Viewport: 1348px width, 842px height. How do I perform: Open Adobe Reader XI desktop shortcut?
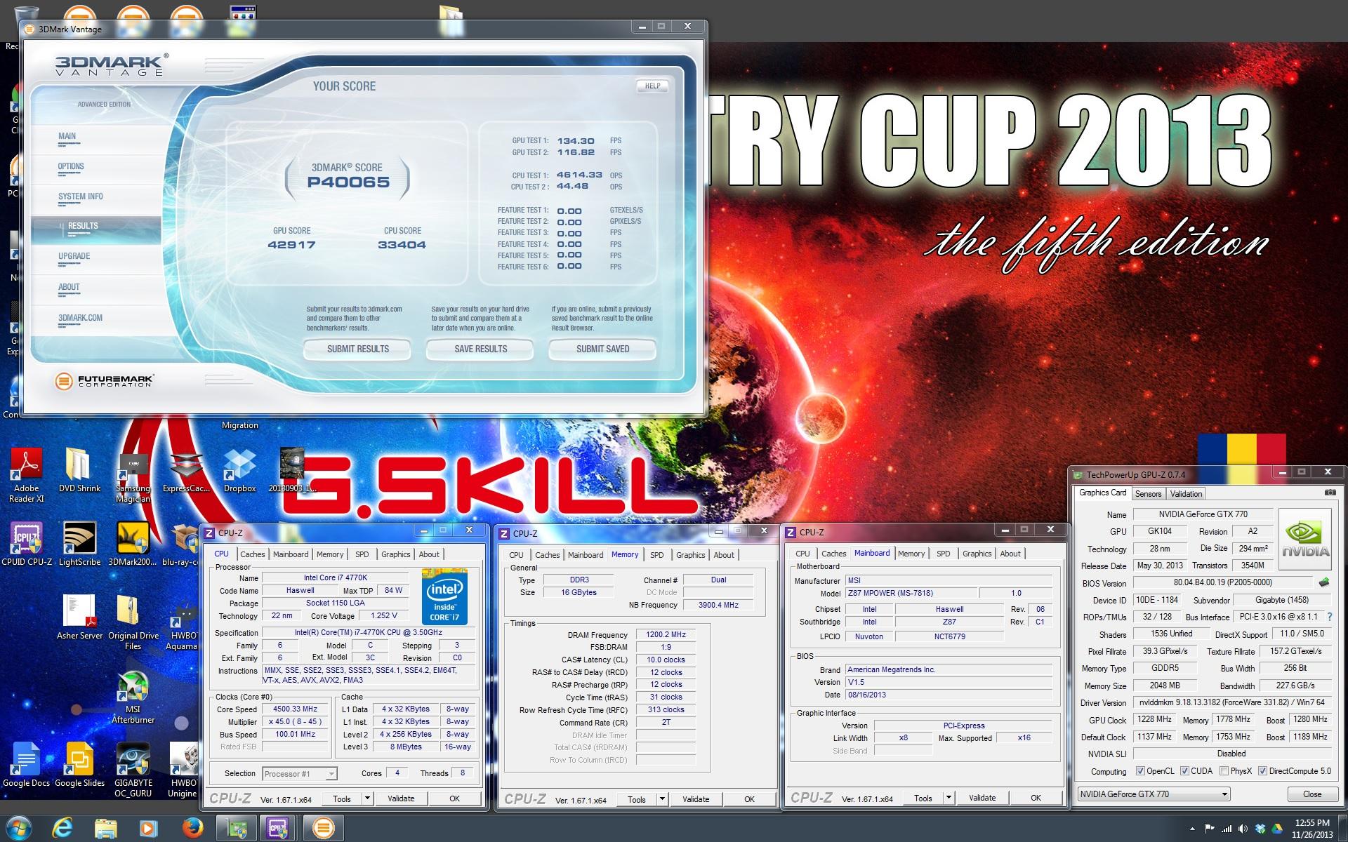(x=27, y=476)
